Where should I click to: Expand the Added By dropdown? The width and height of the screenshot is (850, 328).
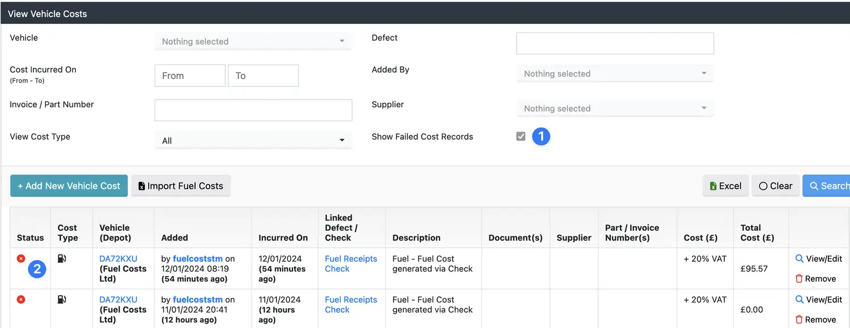(614, 74)
